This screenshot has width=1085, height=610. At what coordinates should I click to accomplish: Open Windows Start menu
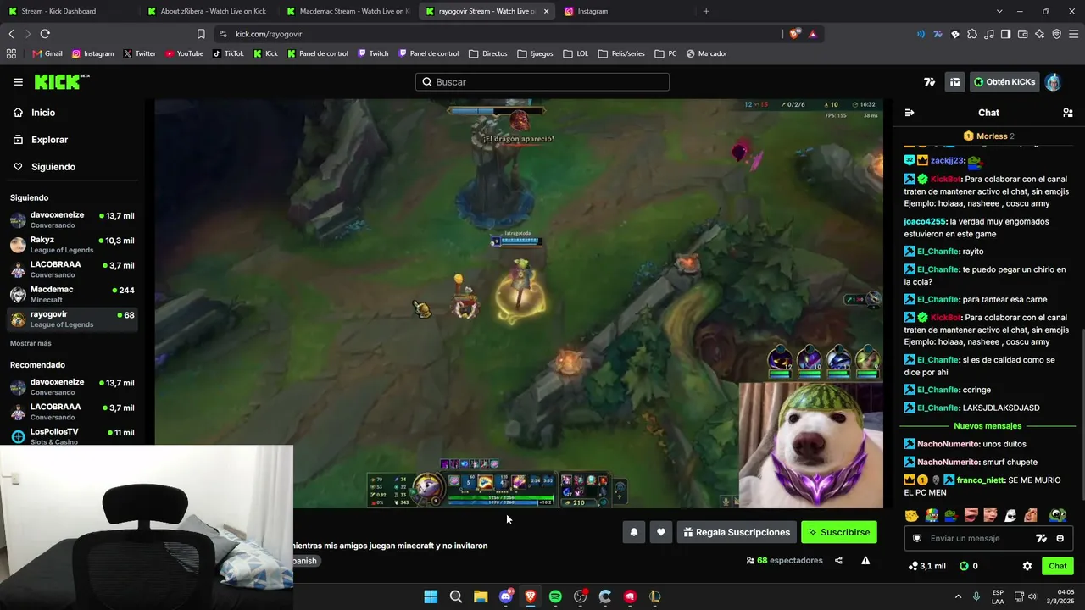coord(431,596)
